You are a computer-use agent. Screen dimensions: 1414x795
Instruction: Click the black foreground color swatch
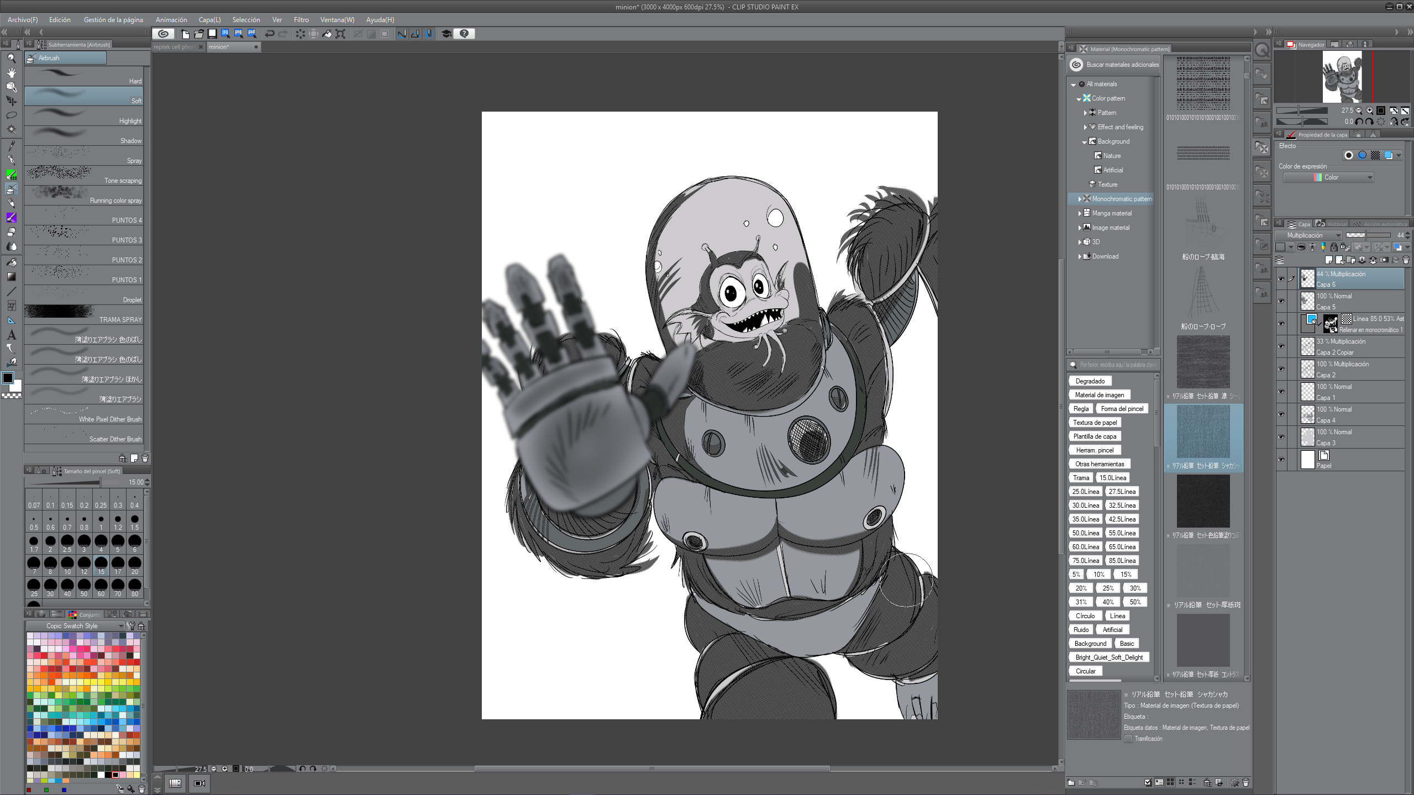coord(8,378)
